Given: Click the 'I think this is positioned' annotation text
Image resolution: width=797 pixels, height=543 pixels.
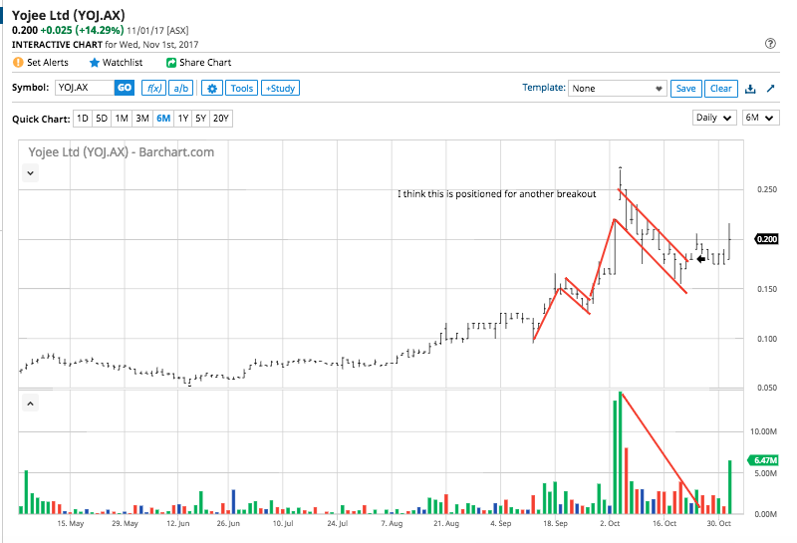Looking at the screenshot, I should [x=496, y=194].
